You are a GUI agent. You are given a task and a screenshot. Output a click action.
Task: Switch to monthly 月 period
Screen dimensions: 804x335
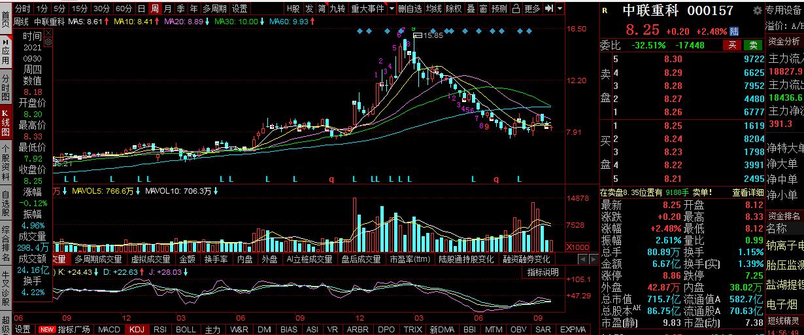(168, 9)
